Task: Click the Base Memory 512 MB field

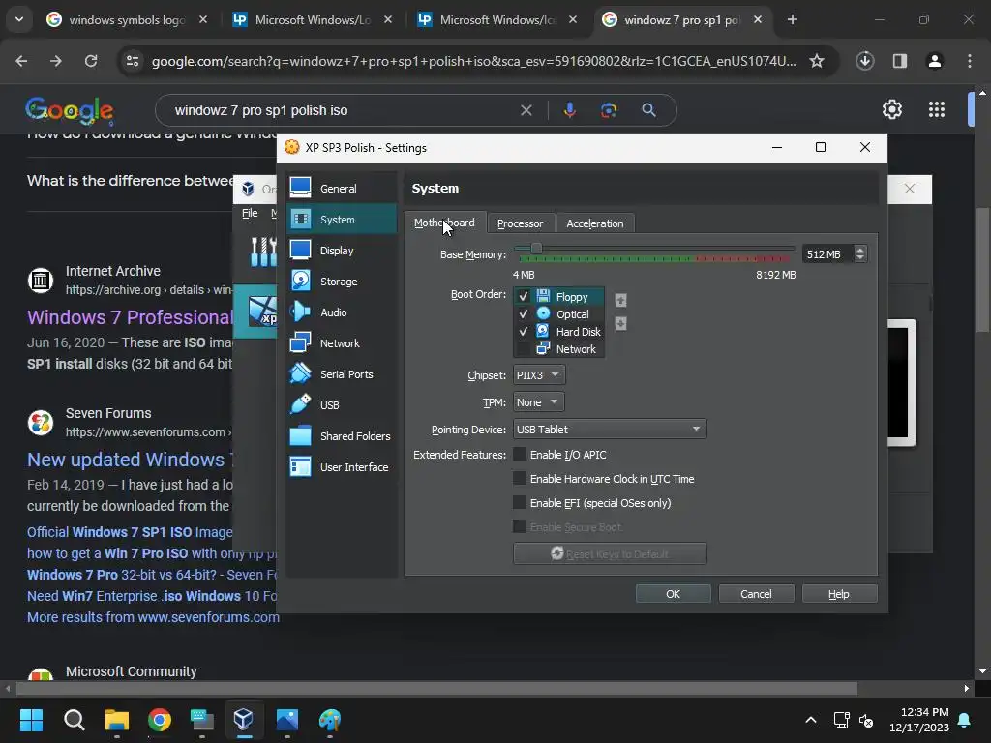Action: coord(827,254)
